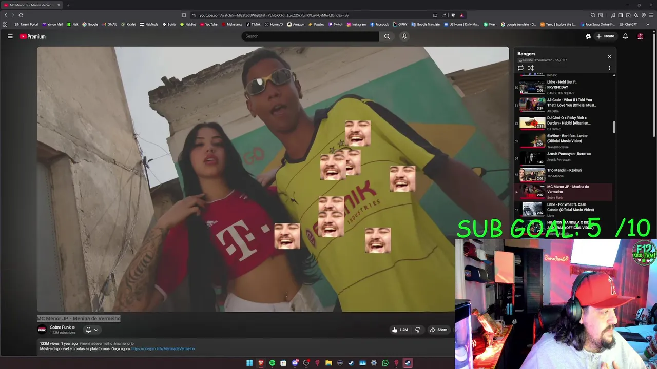
Task: Open WhatsApp from the taskbar
Action: (x=385, y=363)
